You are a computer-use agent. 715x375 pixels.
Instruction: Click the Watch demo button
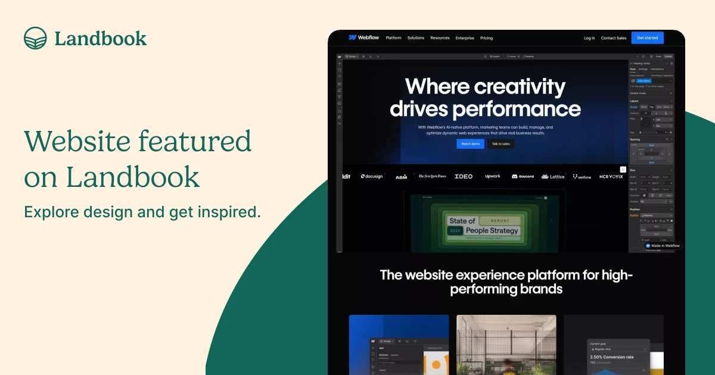(471, 143)
